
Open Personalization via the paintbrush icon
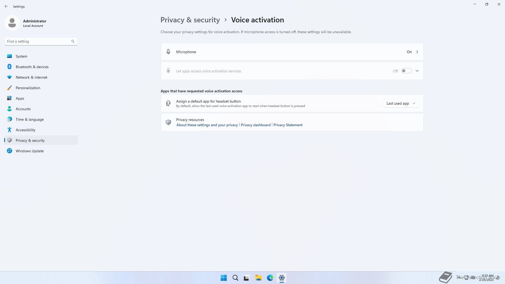pyautogui.click(x=9, y=88)
